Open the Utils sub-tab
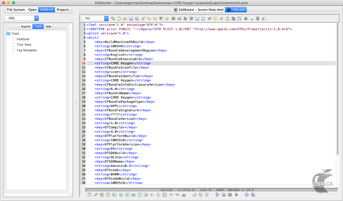This screenshot has height=201, width=343. 48,26
